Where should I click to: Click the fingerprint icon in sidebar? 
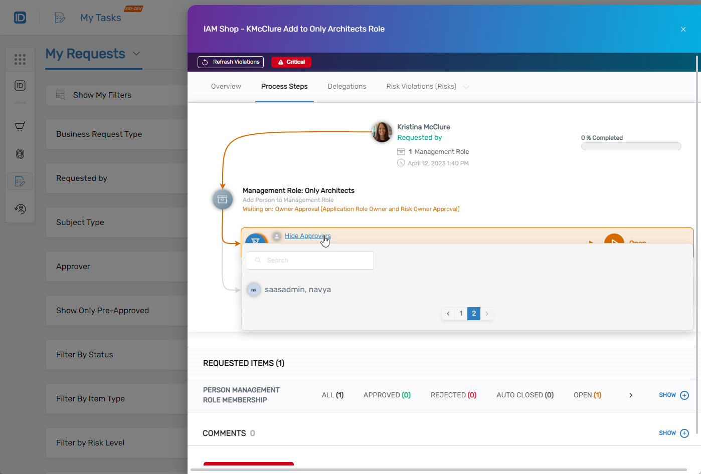[20, 154]
